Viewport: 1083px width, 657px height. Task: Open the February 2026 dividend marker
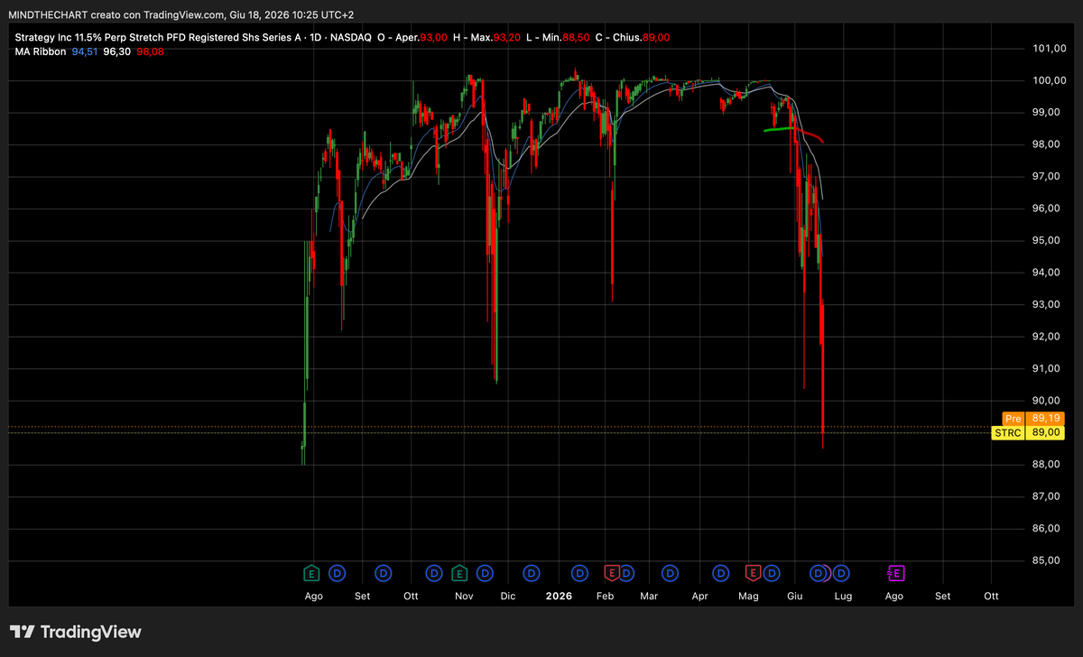click(625, 572)
